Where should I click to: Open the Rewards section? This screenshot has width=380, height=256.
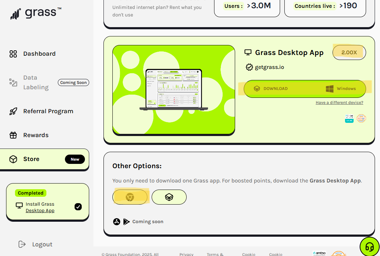click(29, 135)
